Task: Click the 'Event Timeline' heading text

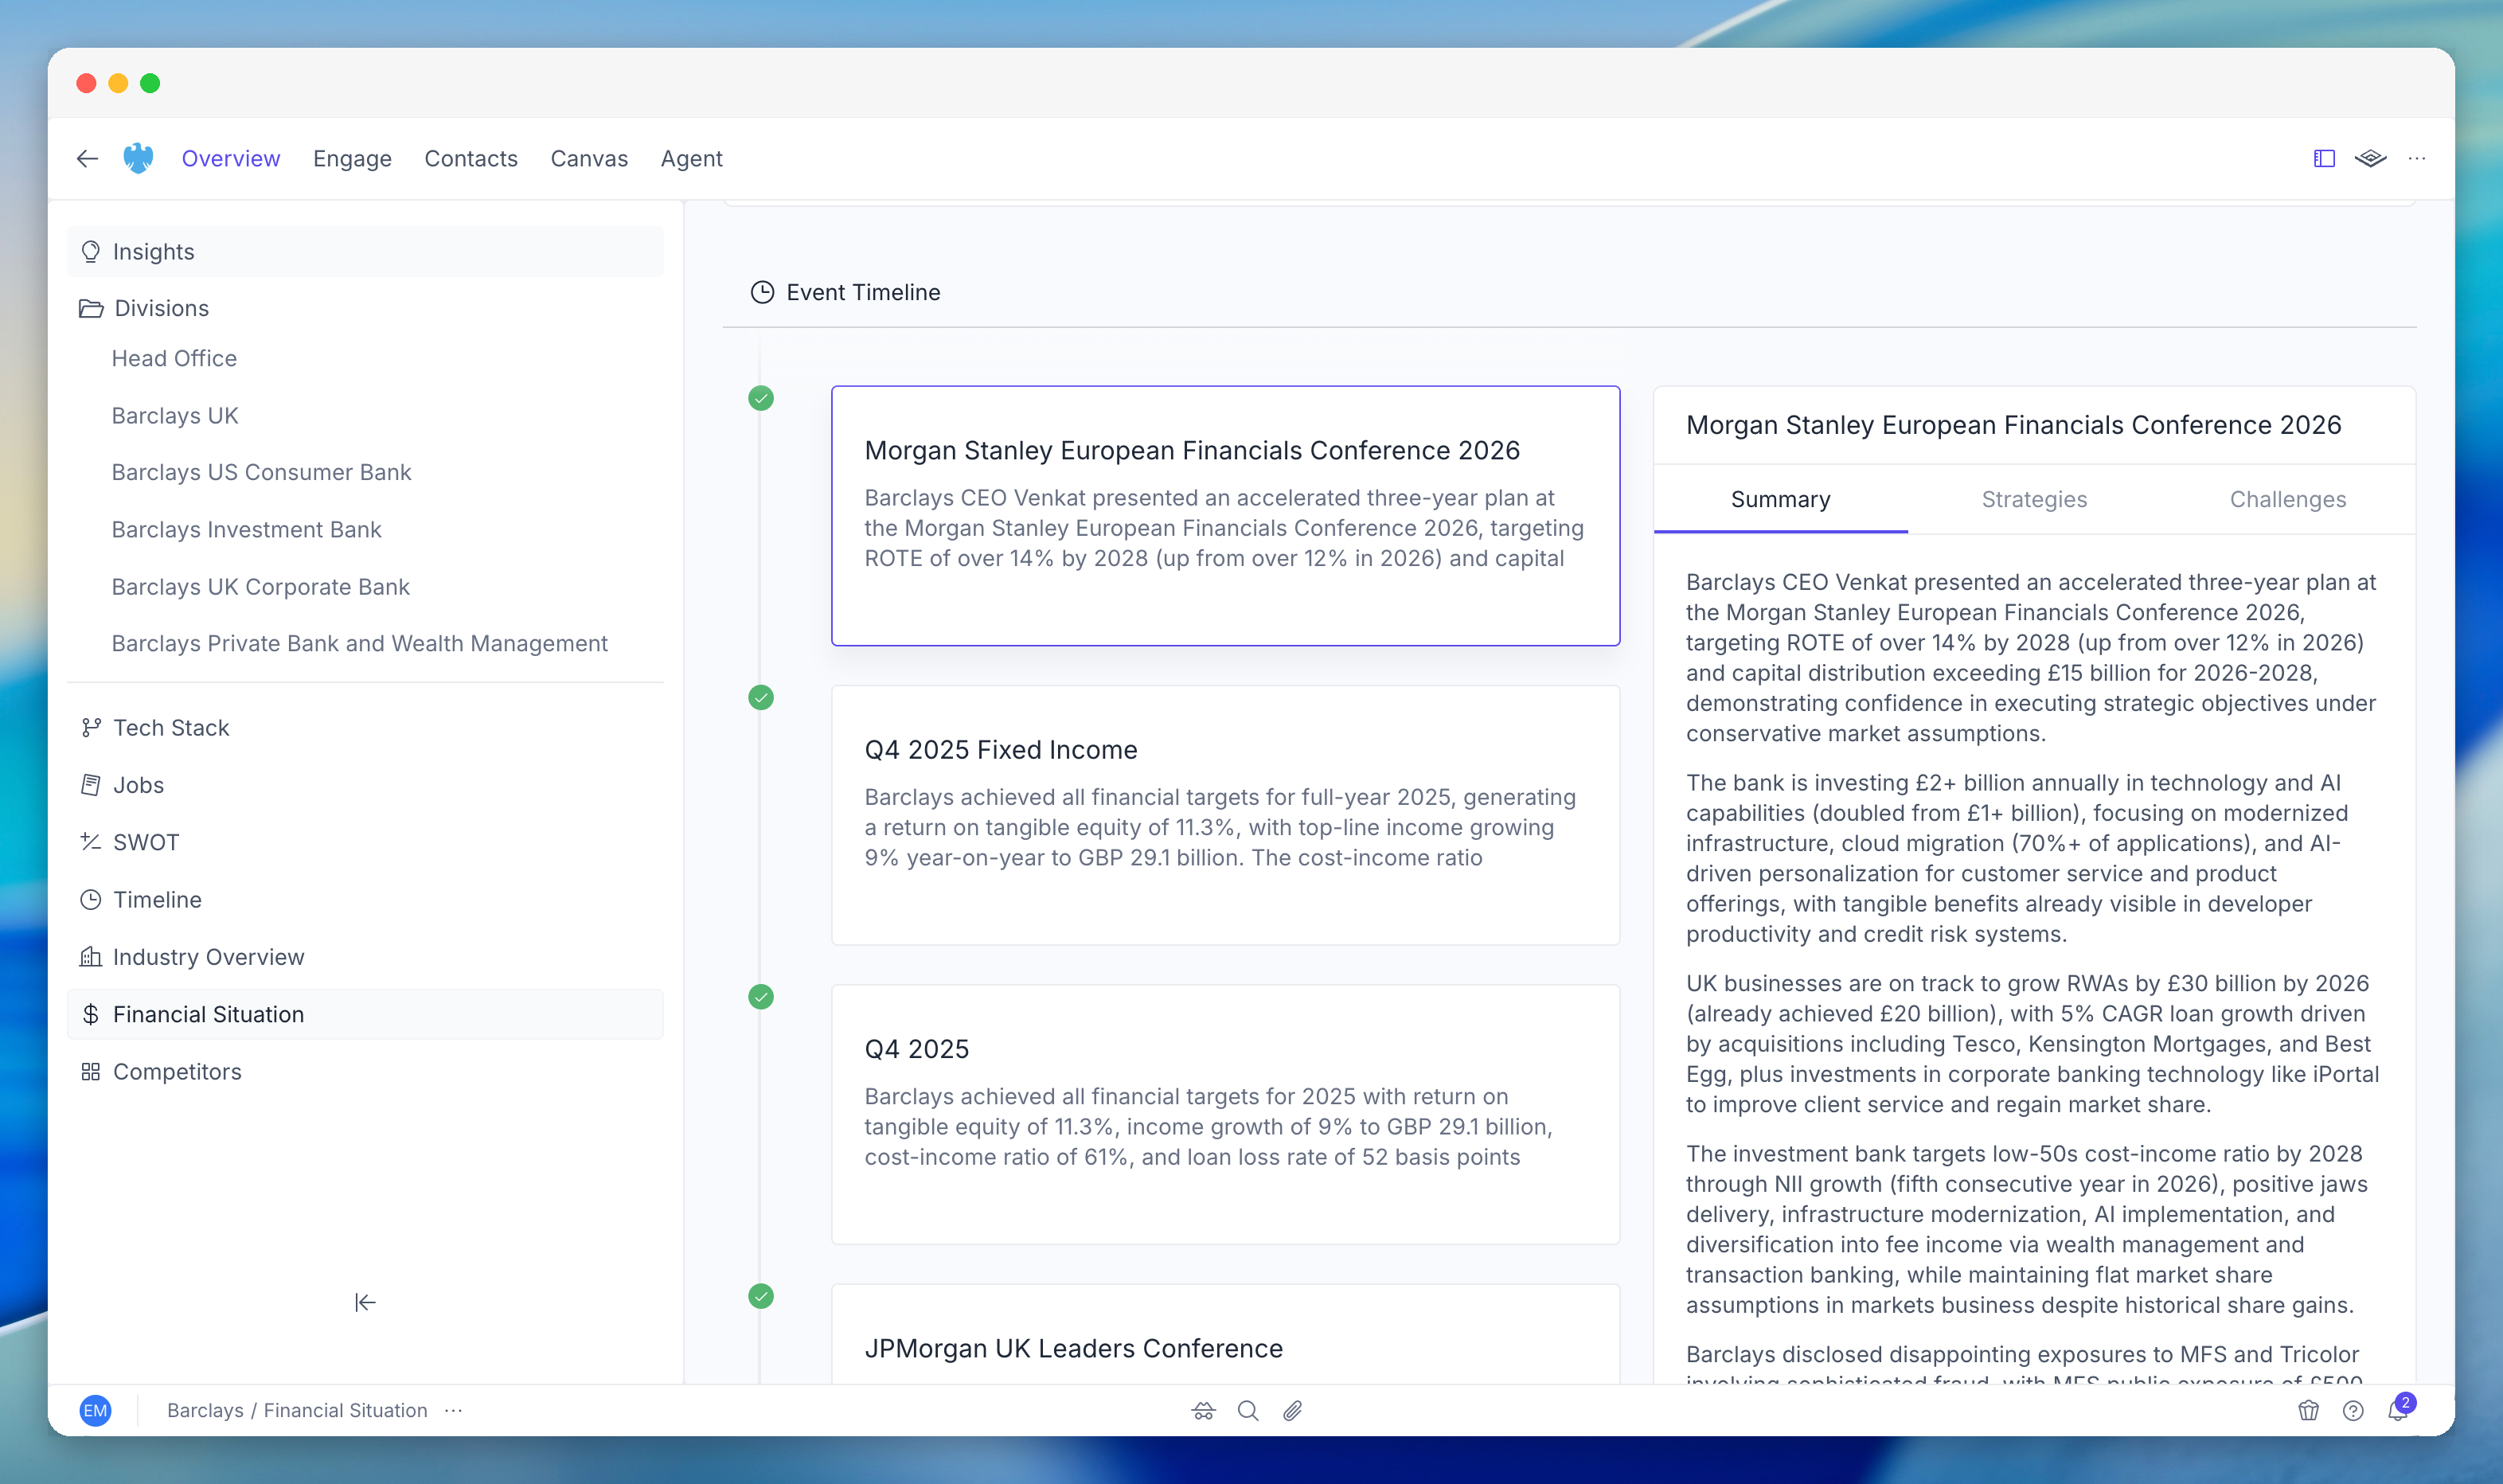Action: tap(863, 292)
